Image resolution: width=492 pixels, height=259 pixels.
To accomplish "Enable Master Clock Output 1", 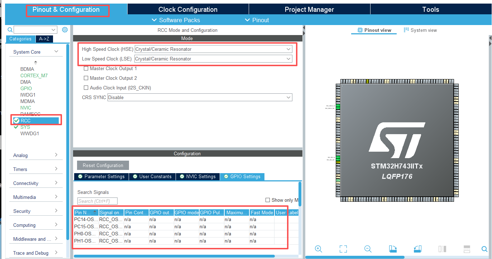I will tap(86, 68).
